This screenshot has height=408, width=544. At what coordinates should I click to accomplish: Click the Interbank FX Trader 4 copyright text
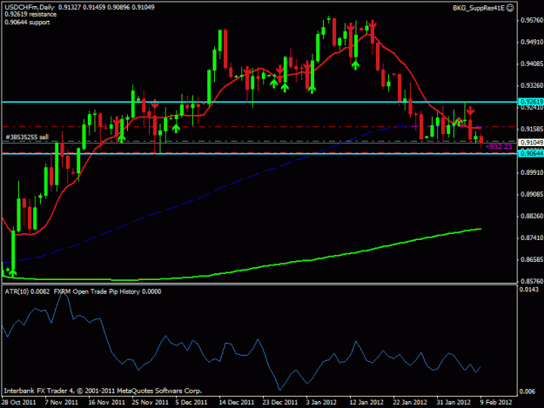click(x=103, y=391)
